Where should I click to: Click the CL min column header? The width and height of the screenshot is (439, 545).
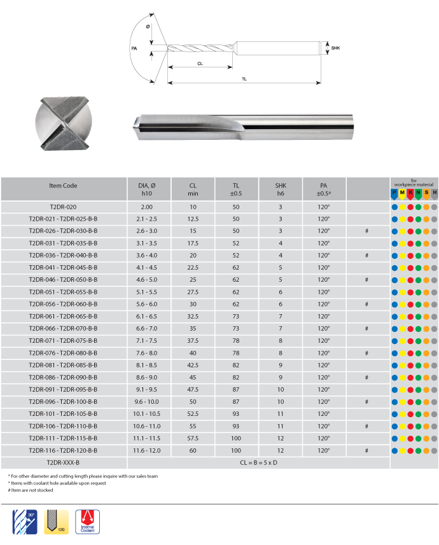click(193, 189)
